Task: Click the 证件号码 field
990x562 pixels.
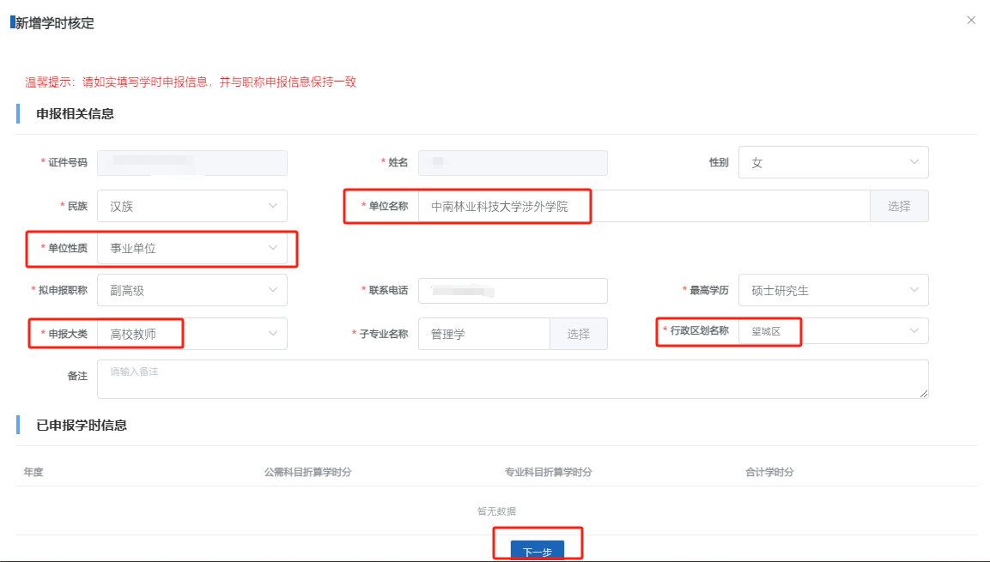Action: click(x=191, y=162)
